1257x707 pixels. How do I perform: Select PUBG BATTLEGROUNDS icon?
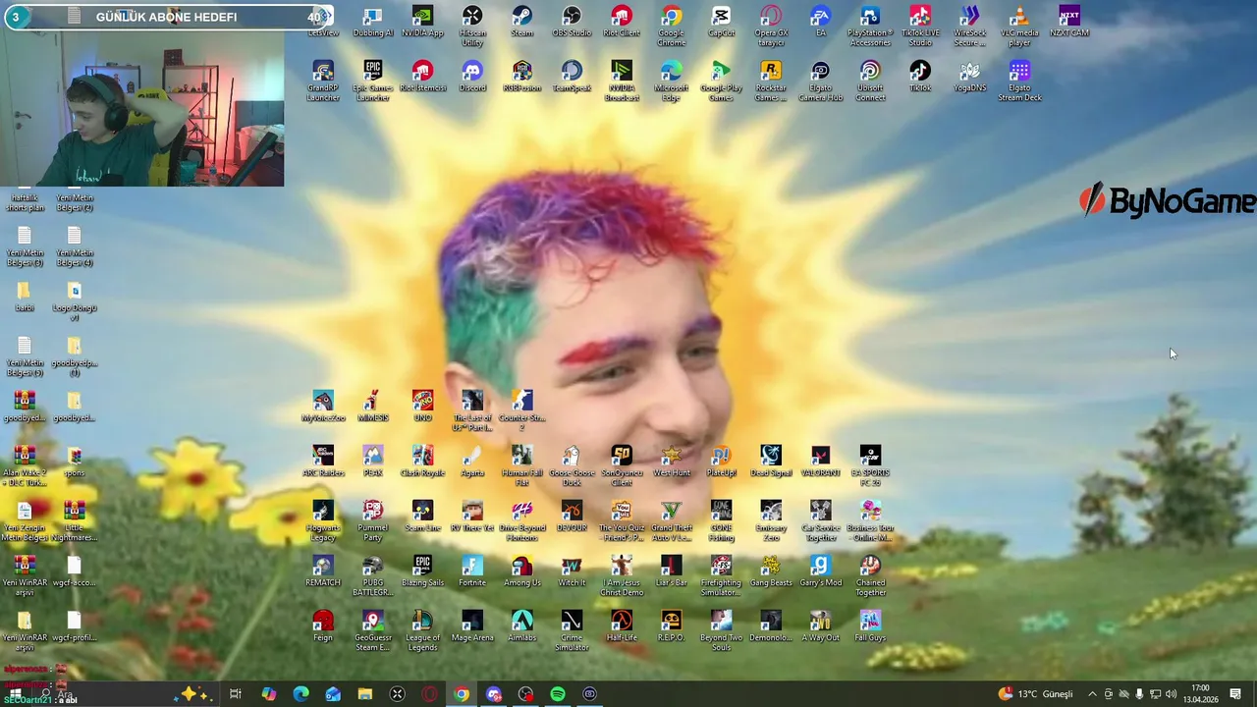(x=372, y=576)
